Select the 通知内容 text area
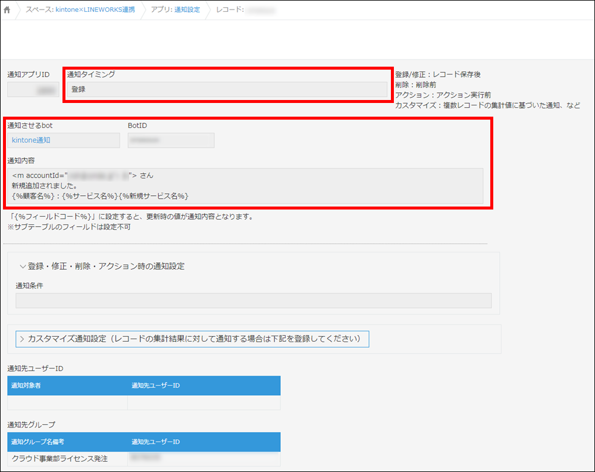Viewport: 595px width, 472px height. click(245, 186)
